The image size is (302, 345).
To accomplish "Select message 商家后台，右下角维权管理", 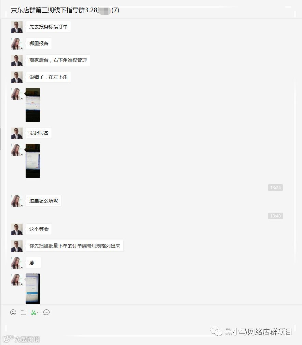I will coord(58,60).
